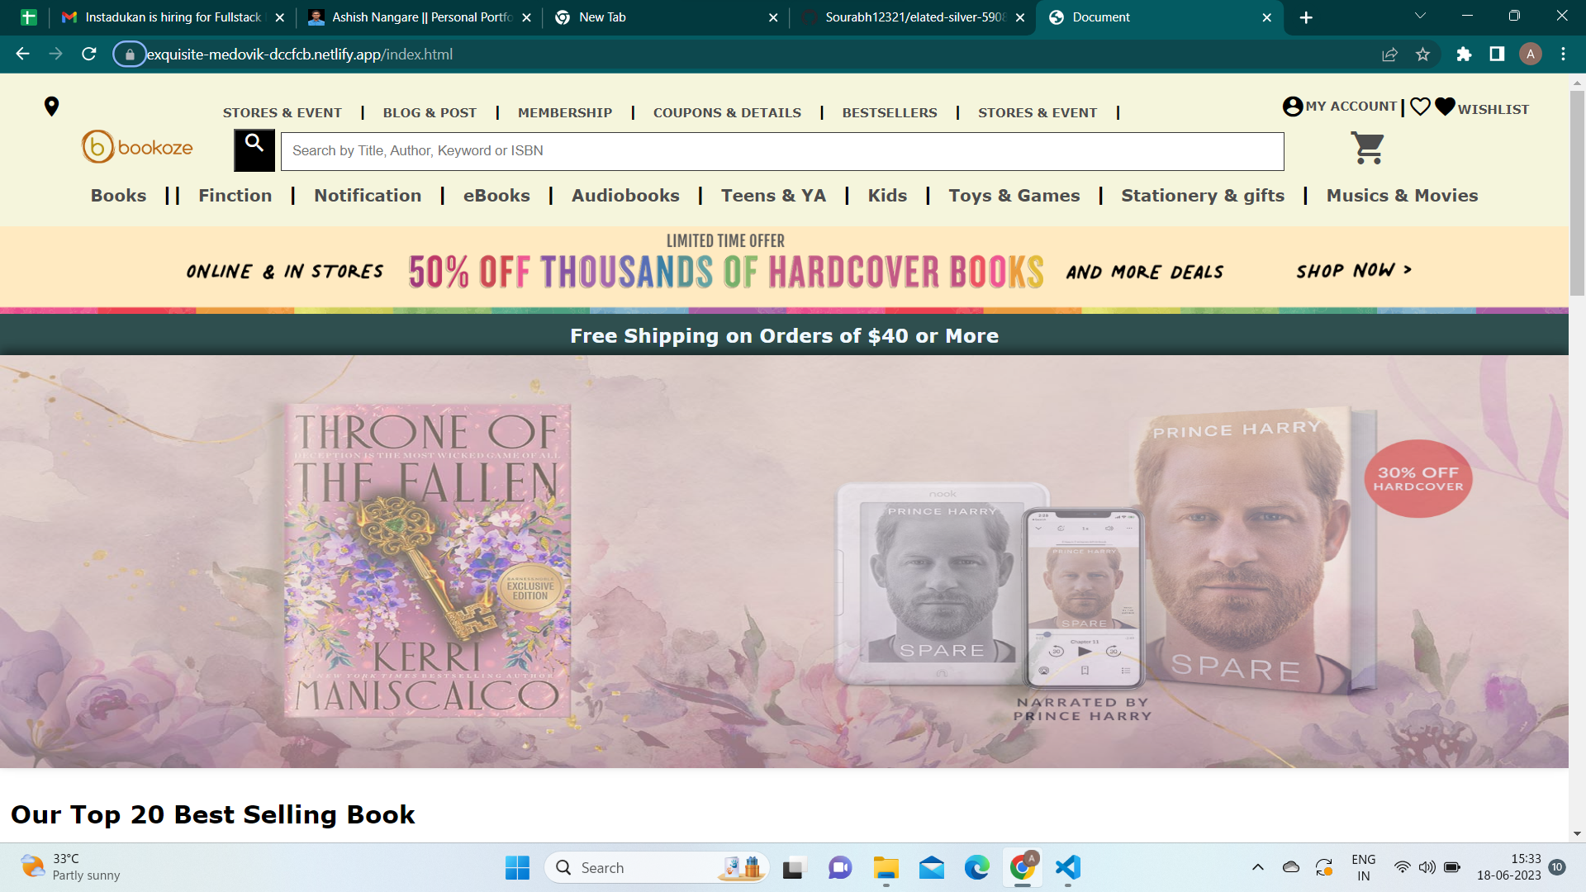
Task: Open the Audiobooks category menu
Action: click(x=625, y=196)
